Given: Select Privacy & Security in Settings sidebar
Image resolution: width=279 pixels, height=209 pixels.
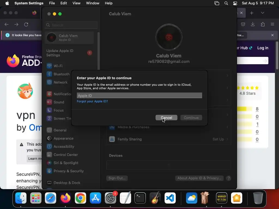Looking at the screenshot, I should click(x=69, y=171).
